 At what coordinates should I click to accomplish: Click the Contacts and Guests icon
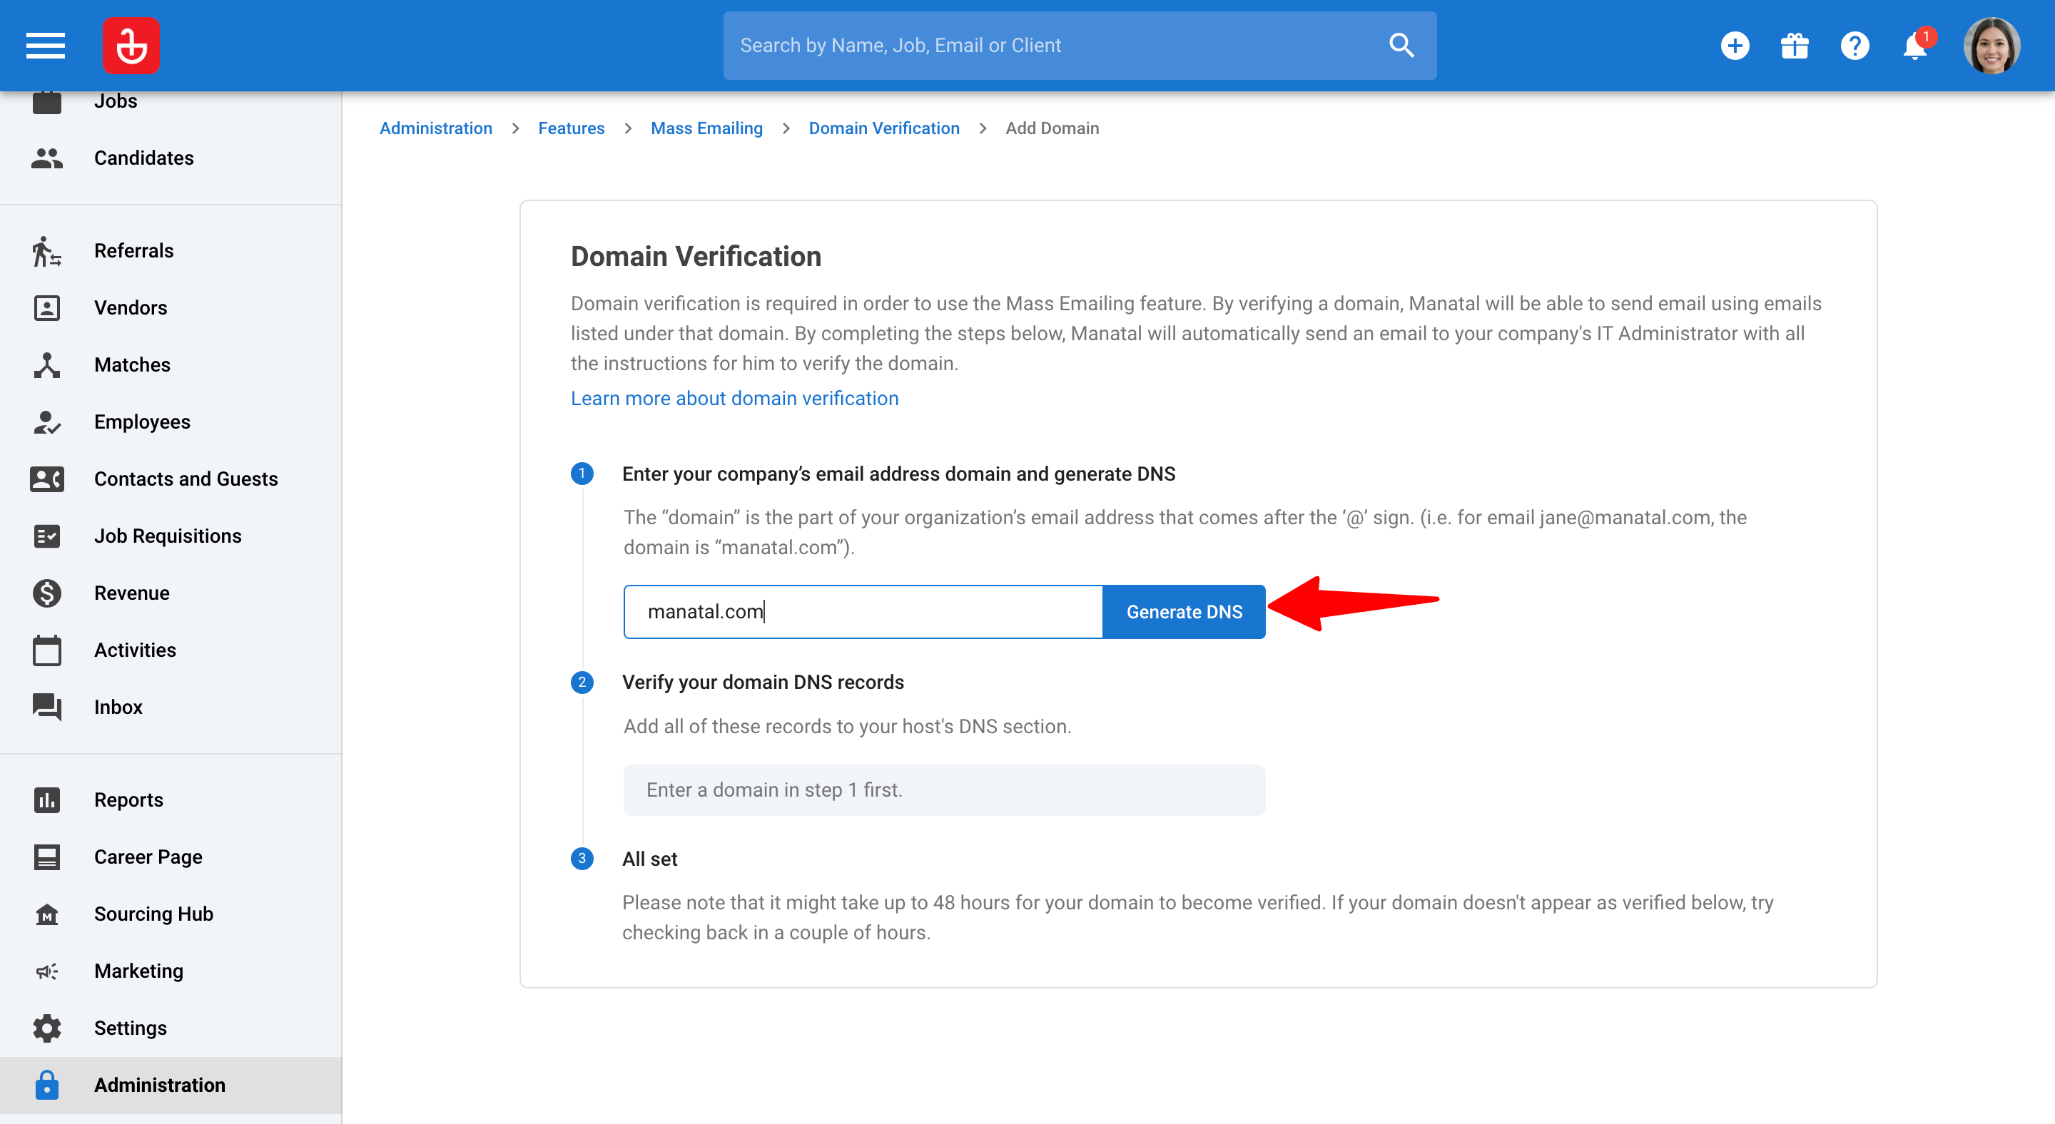47,479
